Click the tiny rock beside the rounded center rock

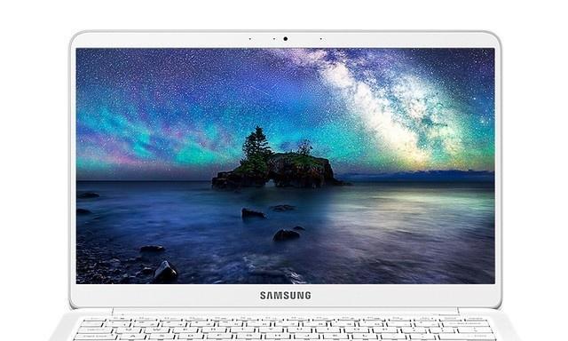299,228
